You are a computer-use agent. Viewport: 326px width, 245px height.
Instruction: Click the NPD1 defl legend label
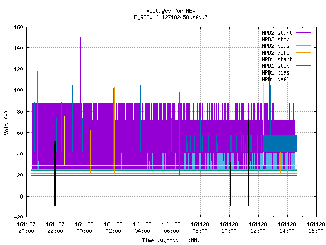tap(276, 79)
